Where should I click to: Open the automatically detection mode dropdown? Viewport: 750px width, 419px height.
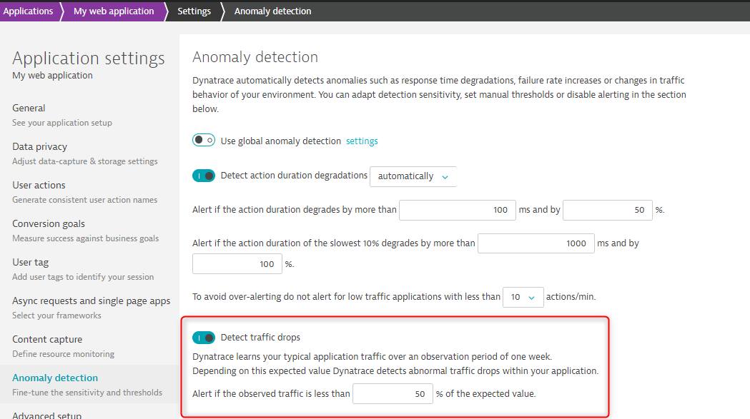[413, 176]
